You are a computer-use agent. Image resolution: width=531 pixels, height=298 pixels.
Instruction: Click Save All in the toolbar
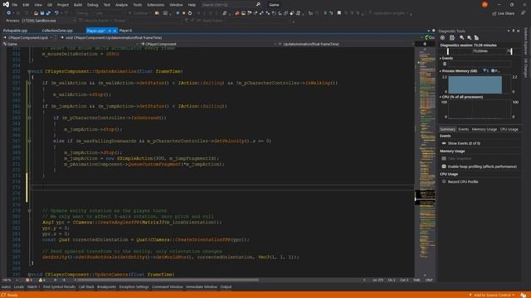pos(48,13)
